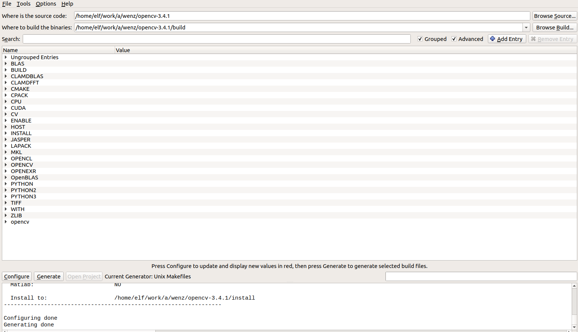Expand the Ungrouped Entries group

click(x=6, y=57)
